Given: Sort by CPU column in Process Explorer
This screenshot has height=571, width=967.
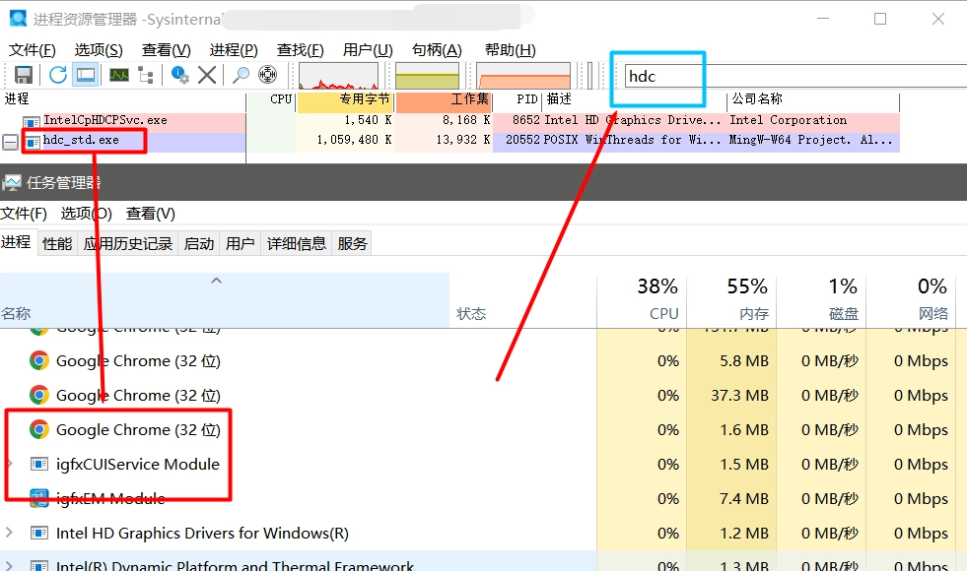Looking at the screenshot, I should click(271, 99).
